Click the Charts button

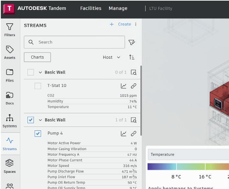(x=38, y=57)
